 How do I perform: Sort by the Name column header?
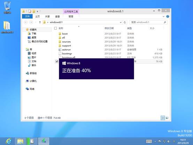click(61, 28)
